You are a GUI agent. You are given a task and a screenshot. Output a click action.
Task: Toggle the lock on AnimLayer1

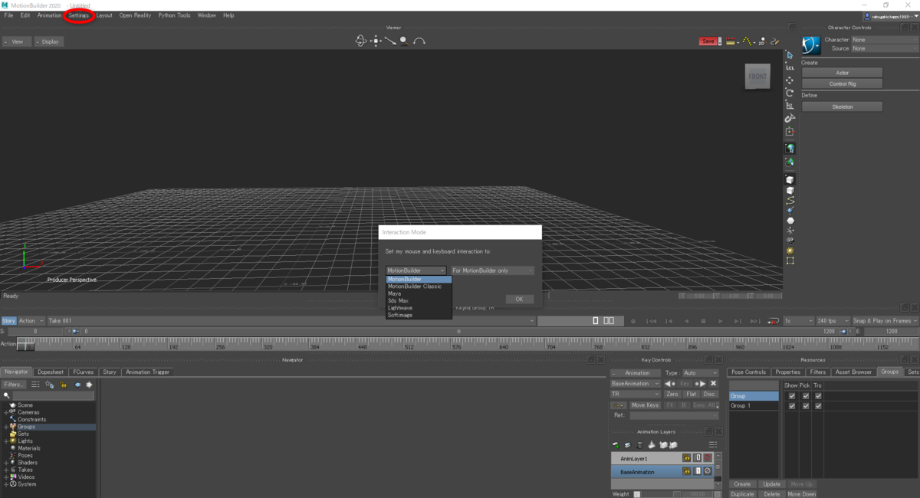[x=686, y=458]
